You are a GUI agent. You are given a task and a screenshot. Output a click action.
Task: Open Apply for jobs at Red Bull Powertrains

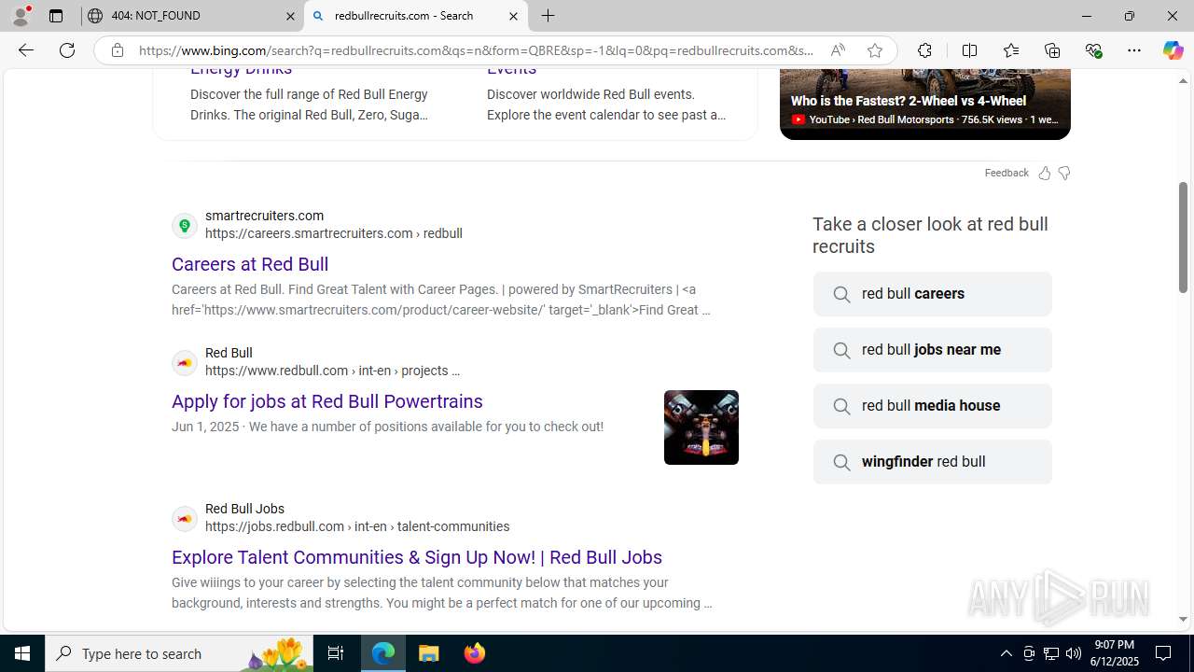pos(327,401)
